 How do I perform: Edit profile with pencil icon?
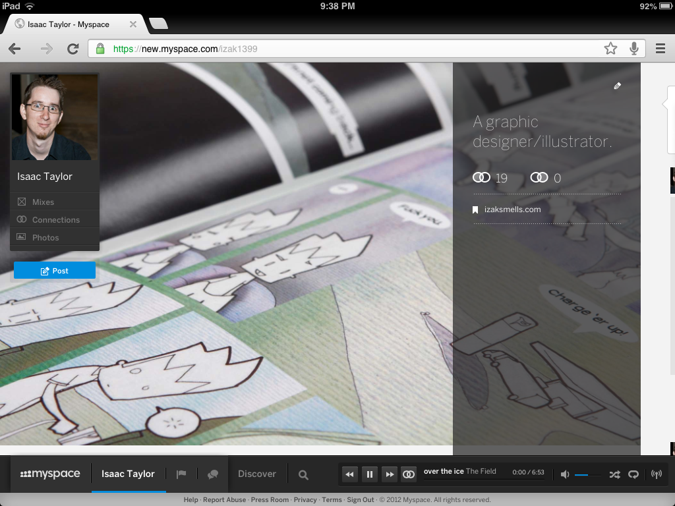coord(617,86)
